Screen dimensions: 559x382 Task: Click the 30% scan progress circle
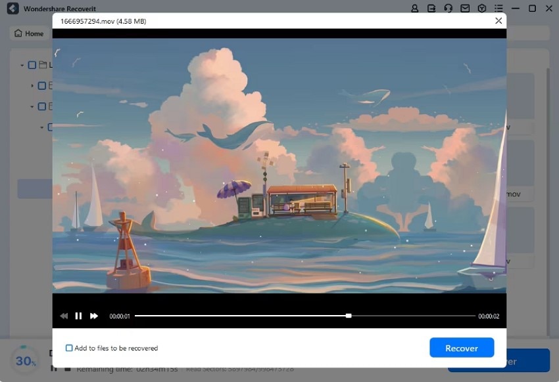[x=24, y=360]
